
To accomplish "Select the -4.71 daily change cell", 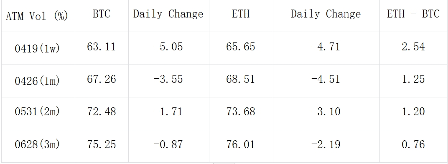I will click(x=326, y=48).
